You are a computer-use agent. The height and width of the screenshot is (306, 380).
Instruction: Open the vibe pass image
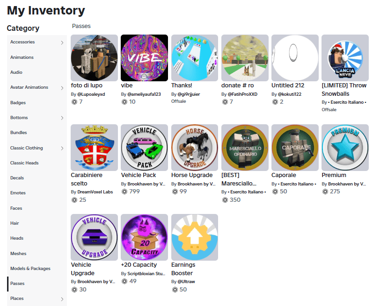coord(144,58)
